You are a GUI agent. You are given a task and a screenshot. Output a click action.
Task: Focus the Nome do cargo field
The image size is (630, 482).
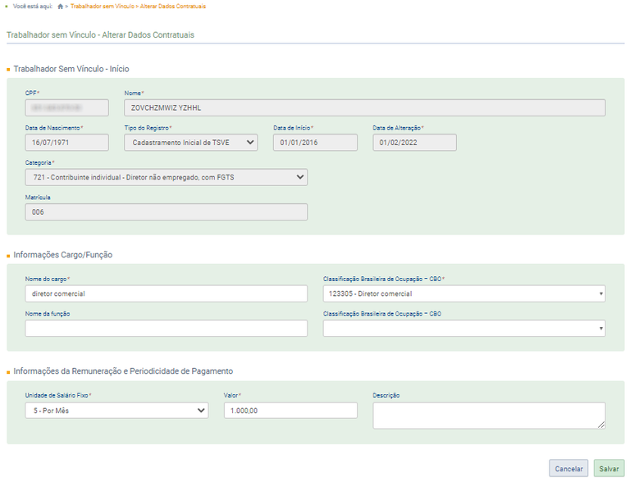(166, 293)
